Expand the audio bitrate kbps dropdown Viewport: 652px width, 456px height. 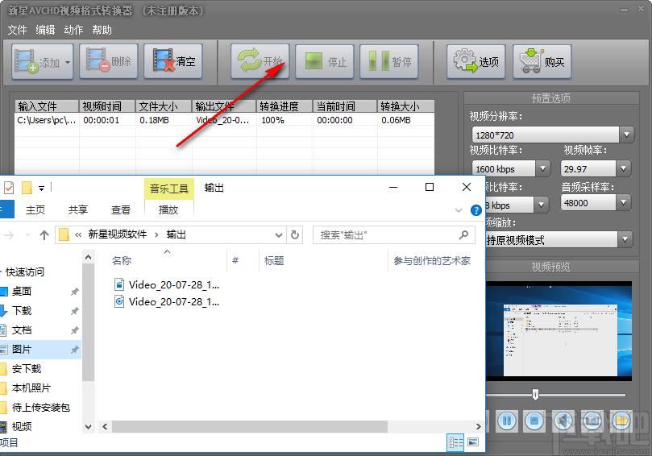coord(541,205)
